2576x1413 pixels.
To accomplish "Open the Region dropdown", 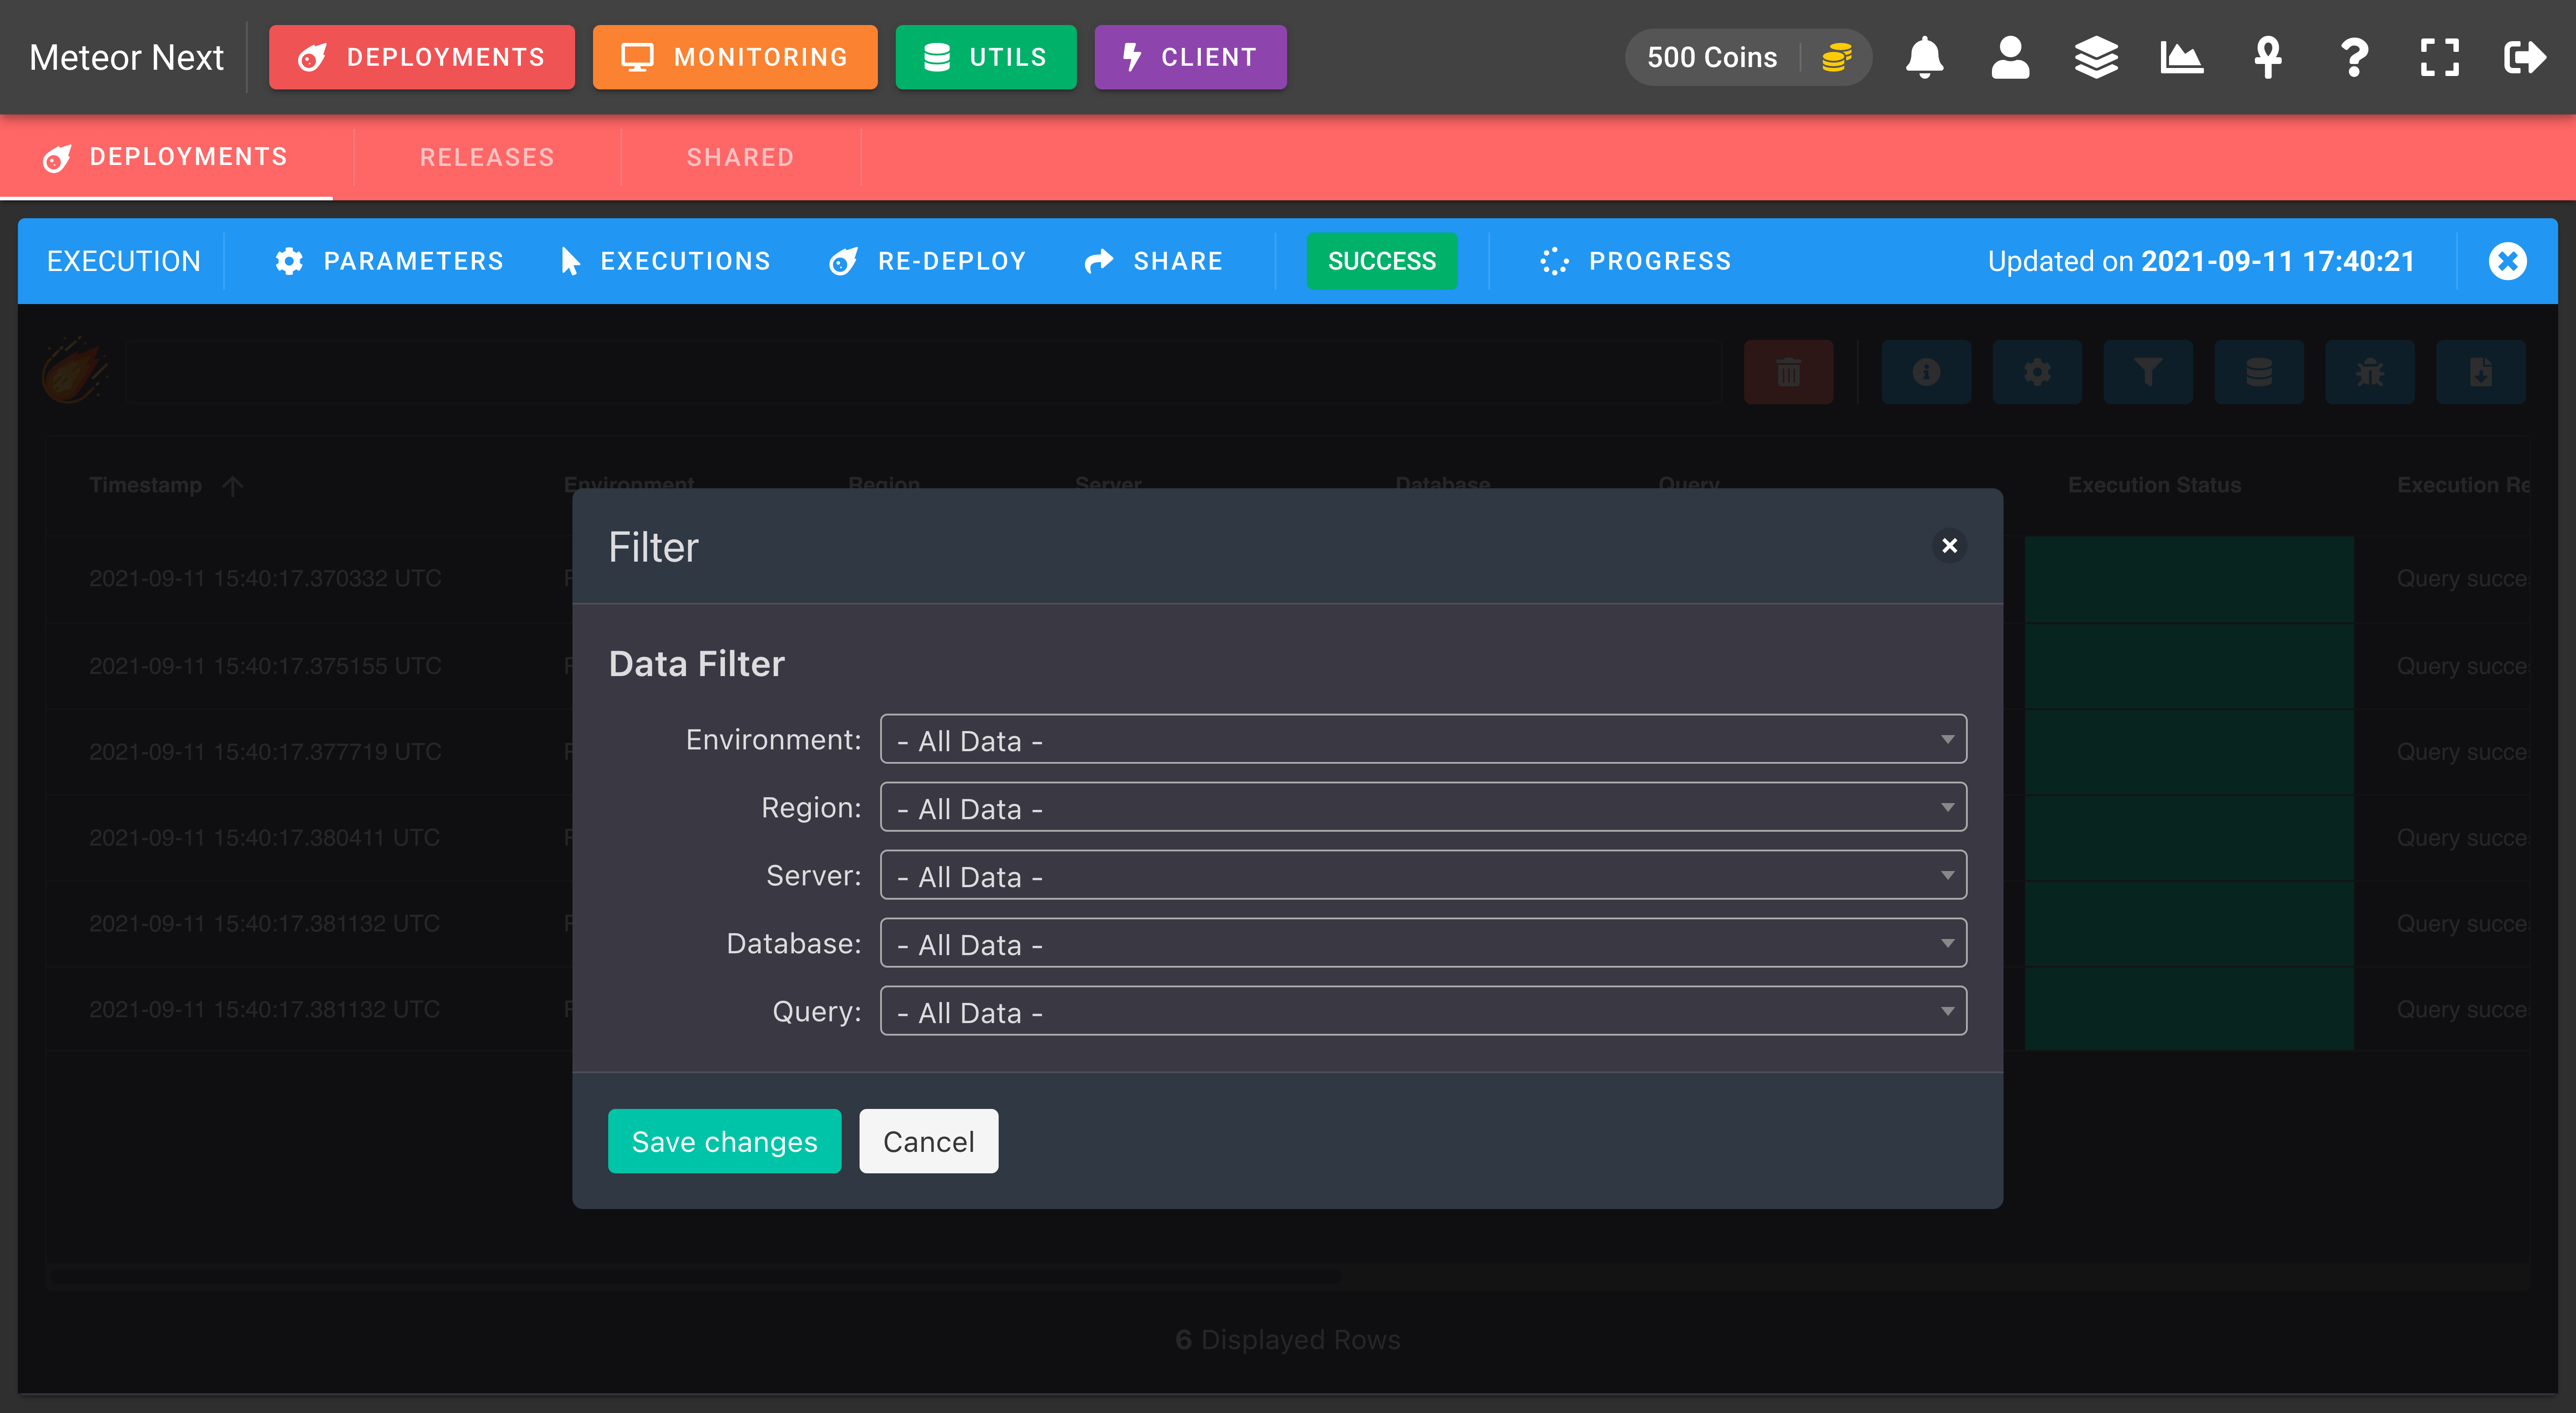I will (x=1423, y=807).
